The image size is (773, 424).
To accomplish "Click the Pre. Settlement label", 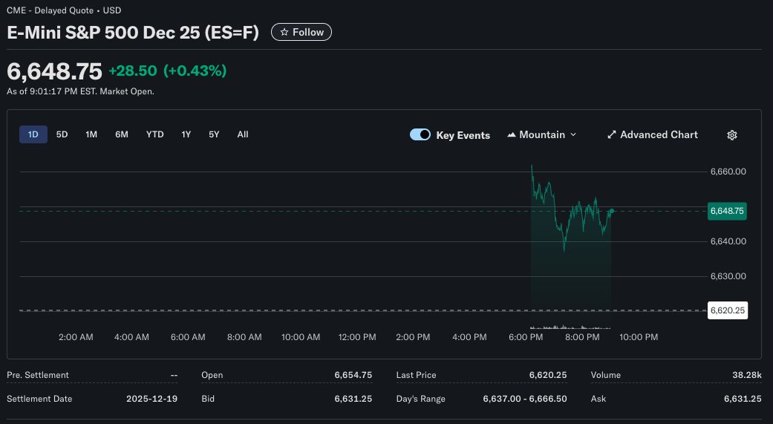I will [38, 375].
